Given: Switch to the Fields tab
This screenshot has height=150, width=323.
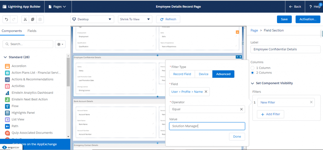Looking at the screenshot, I should click(x=32, y=31).
